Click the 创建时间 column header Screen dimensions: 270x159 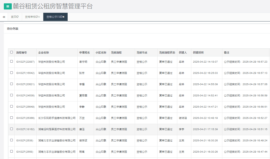(x=198, y=52)
